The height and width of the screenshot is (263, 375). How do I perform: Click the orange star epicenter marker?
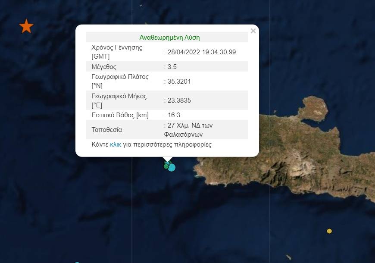26,26
